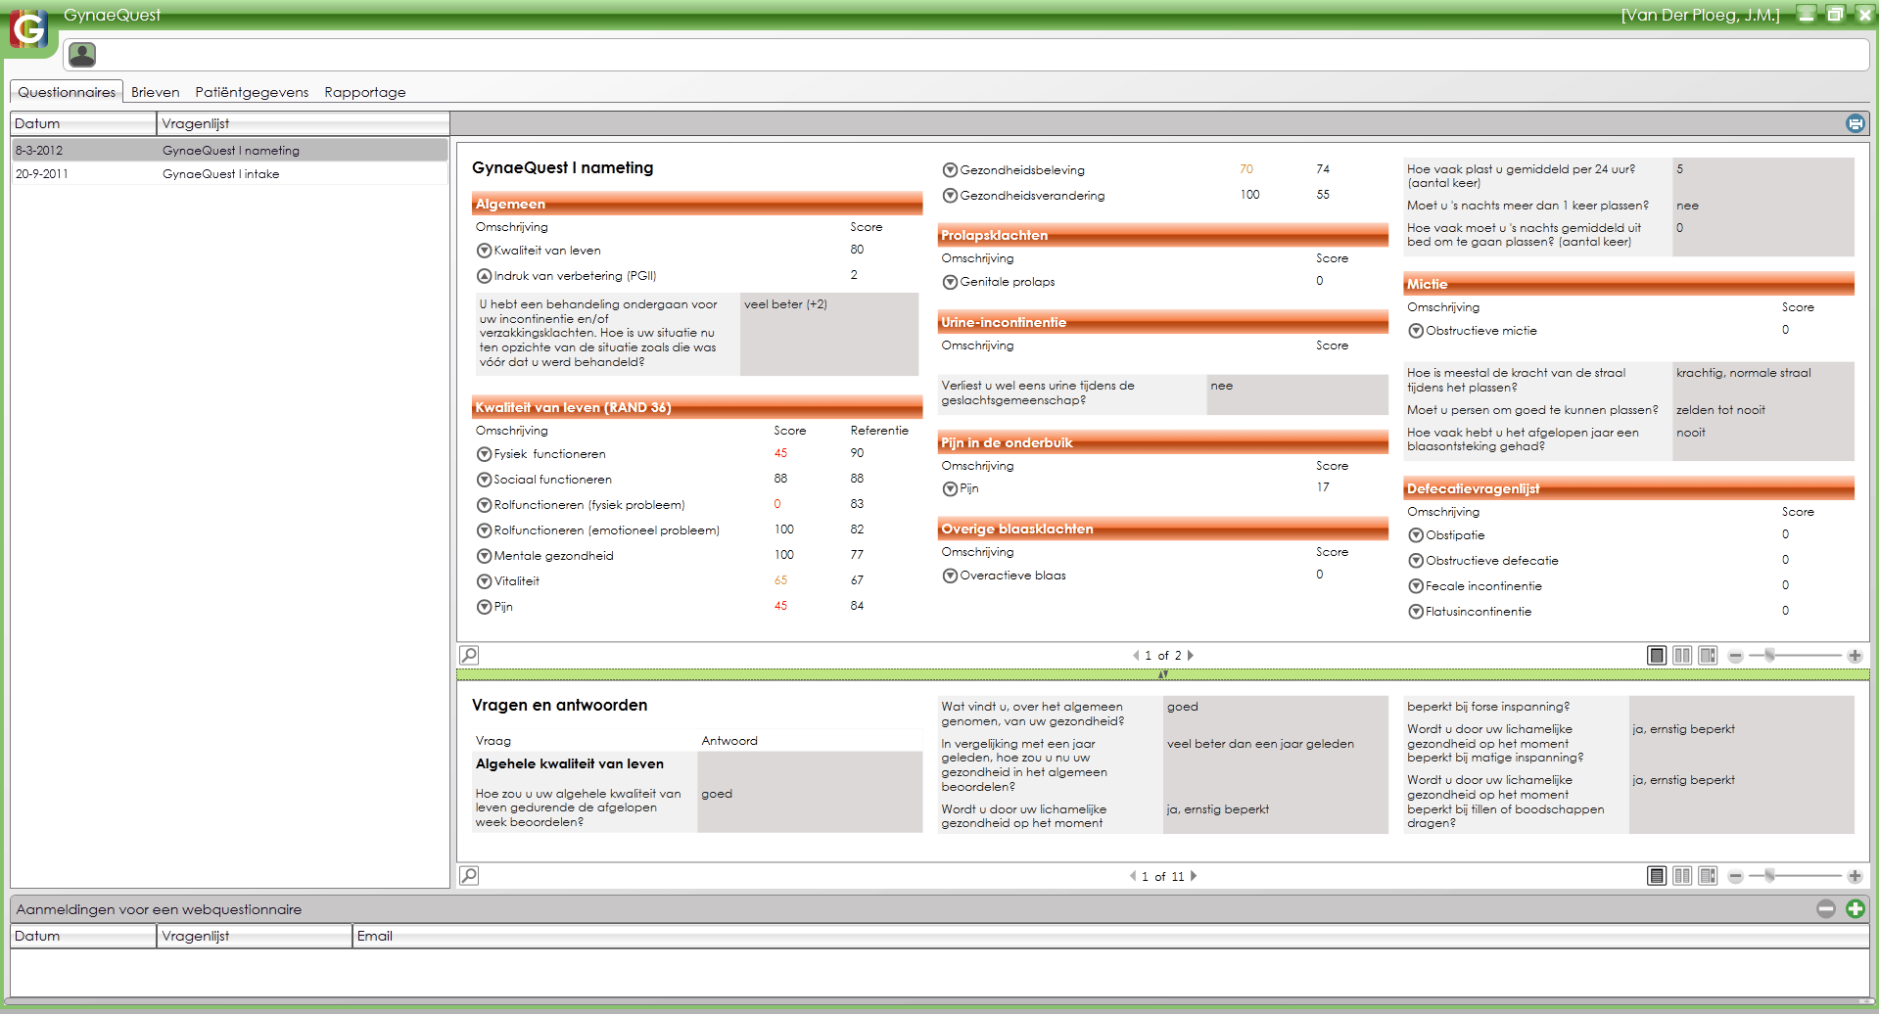Remove a webquestionnaire registration with grey minus
Viewport: 1879px width, 1014px height.
coord(1825,908)
